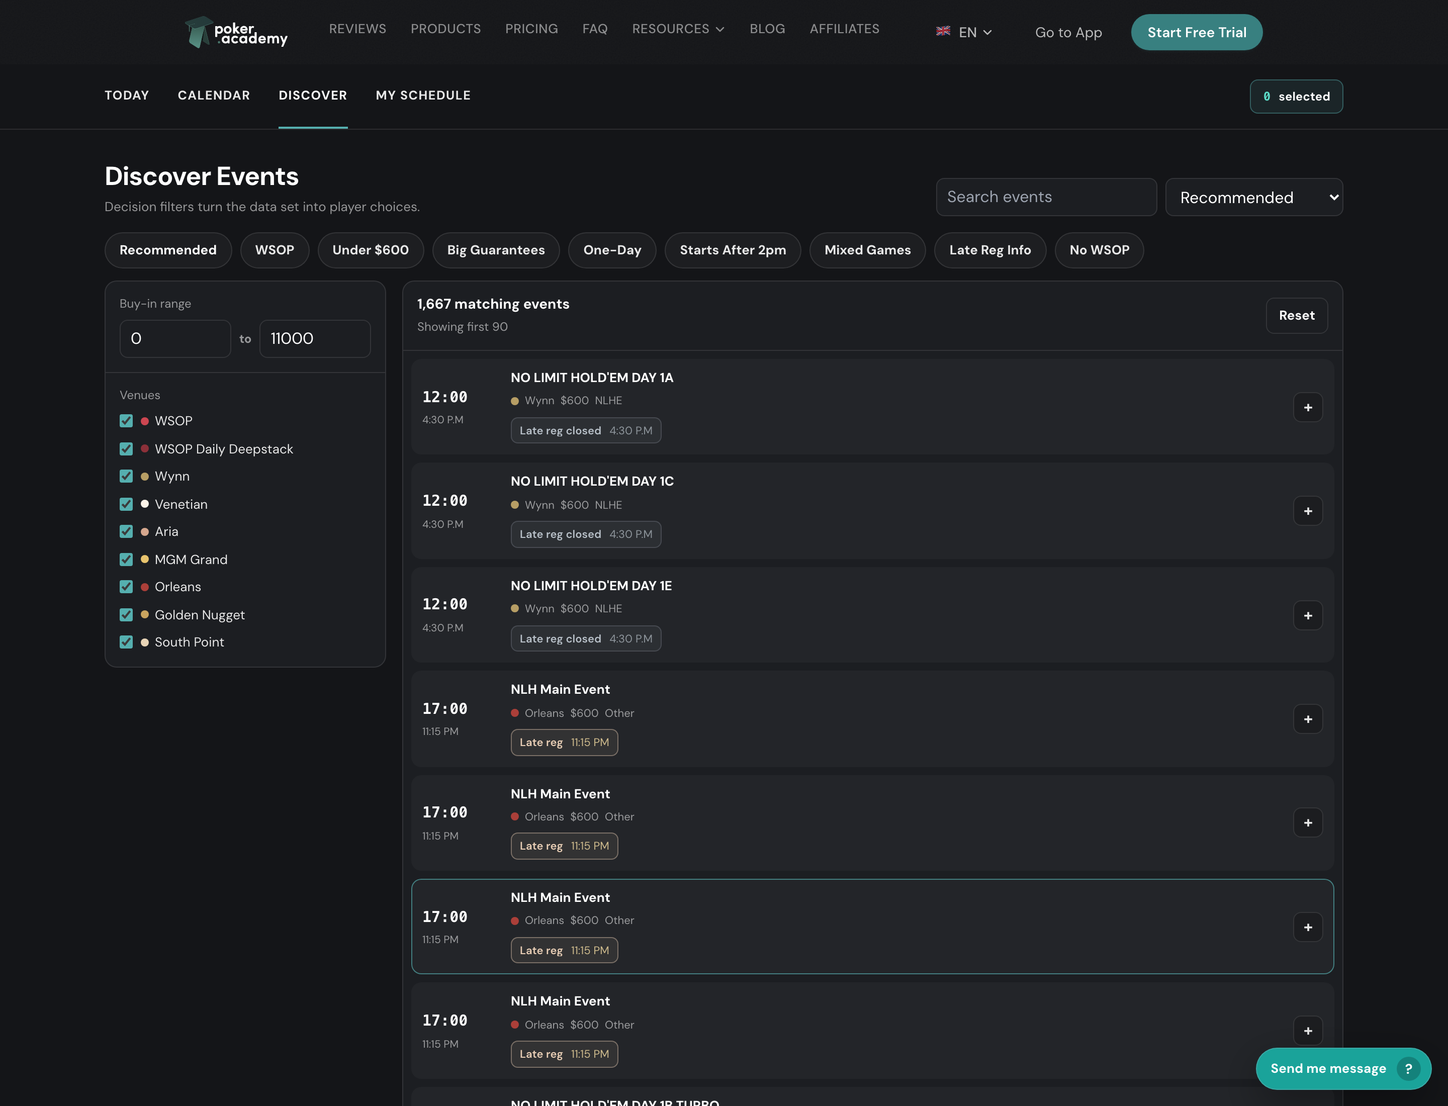Click the maximum buy-in field showing 11000
The image size is (1448, 1106).
click(315, 338)
